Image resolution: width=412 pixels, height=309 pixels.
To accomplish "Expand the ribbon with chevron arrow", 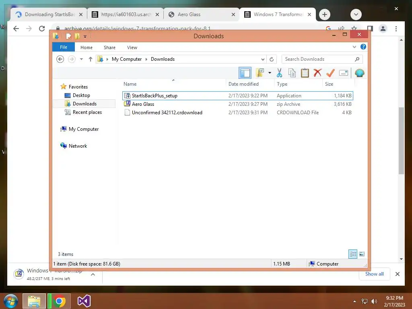I will pyautogui.click(x=354, y=47).
